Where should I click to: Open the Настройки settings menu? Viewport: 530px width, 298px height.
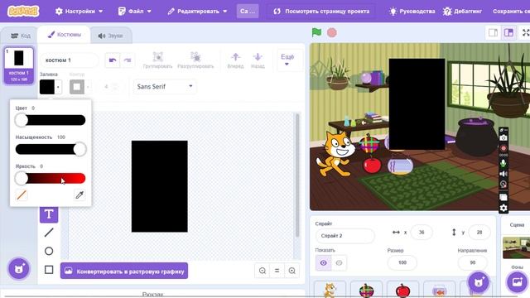[x=79, y=11]
